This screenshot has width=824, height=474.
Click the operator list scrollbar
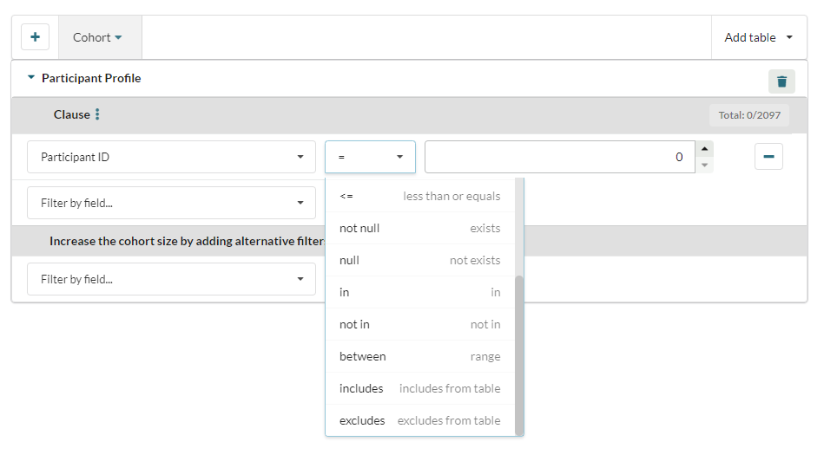coord(519,354)
